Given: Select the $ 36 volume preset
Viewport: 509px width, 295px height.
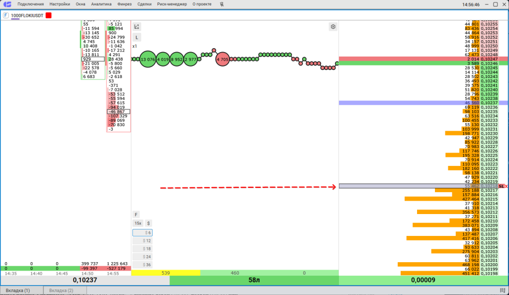Looking at the screenshot, I should [142, 265].
